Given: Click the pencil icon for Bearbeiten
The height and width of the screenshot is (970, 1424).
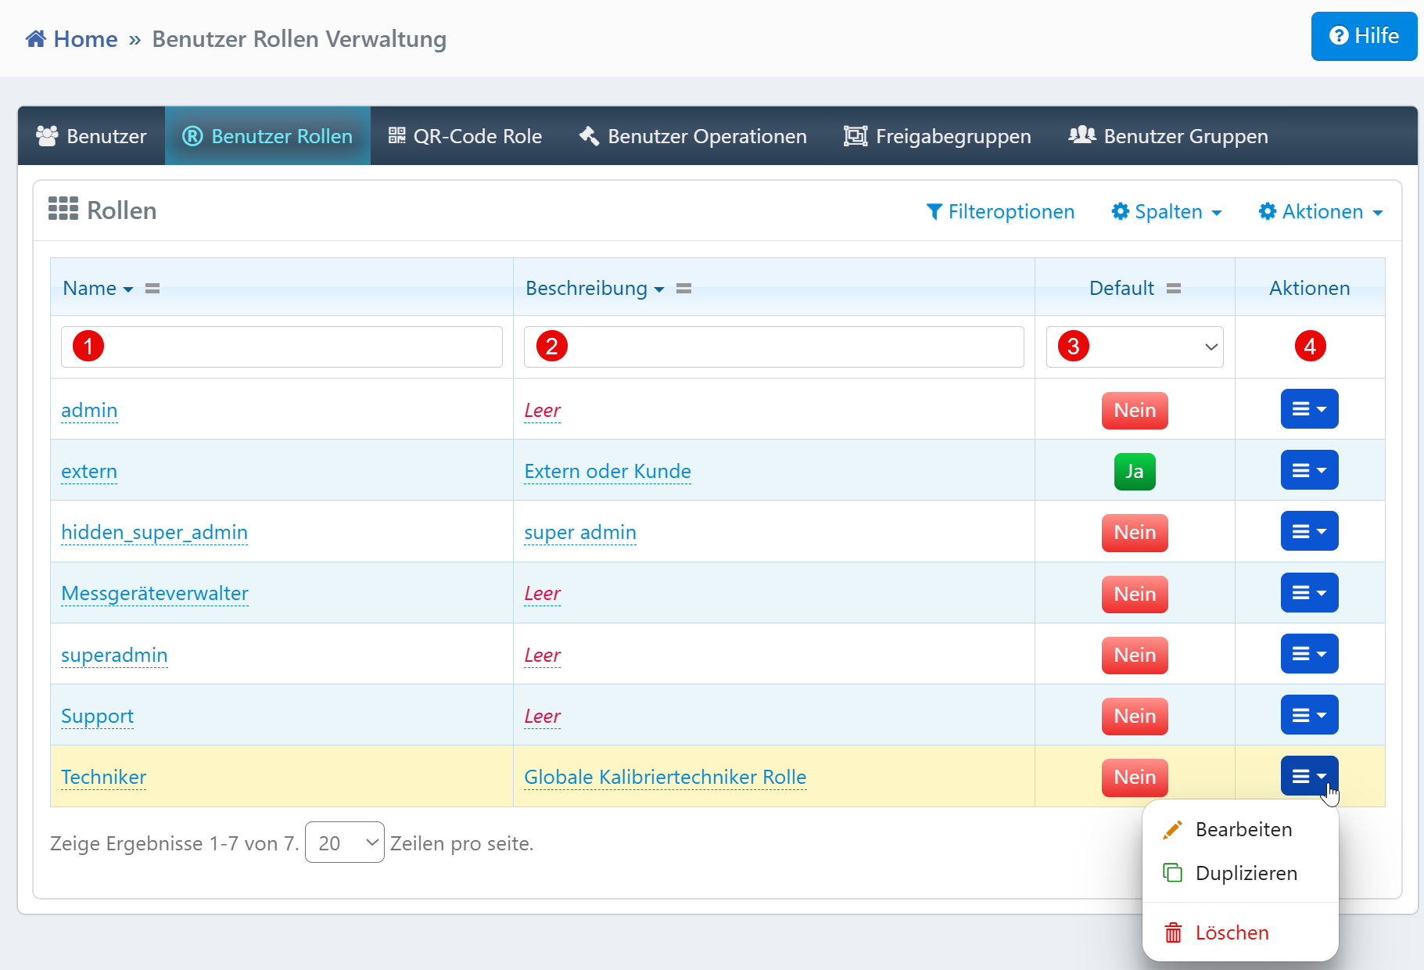Looking at the screenshot, I should (1172, 830).
